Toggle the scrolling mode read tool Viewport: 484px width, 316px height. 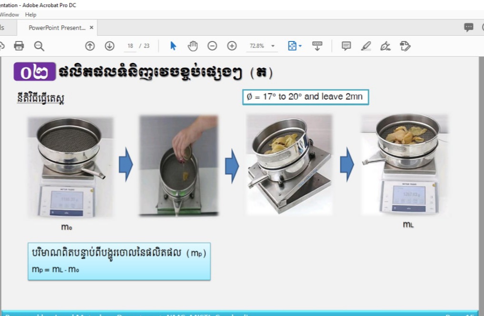[317, 46]
